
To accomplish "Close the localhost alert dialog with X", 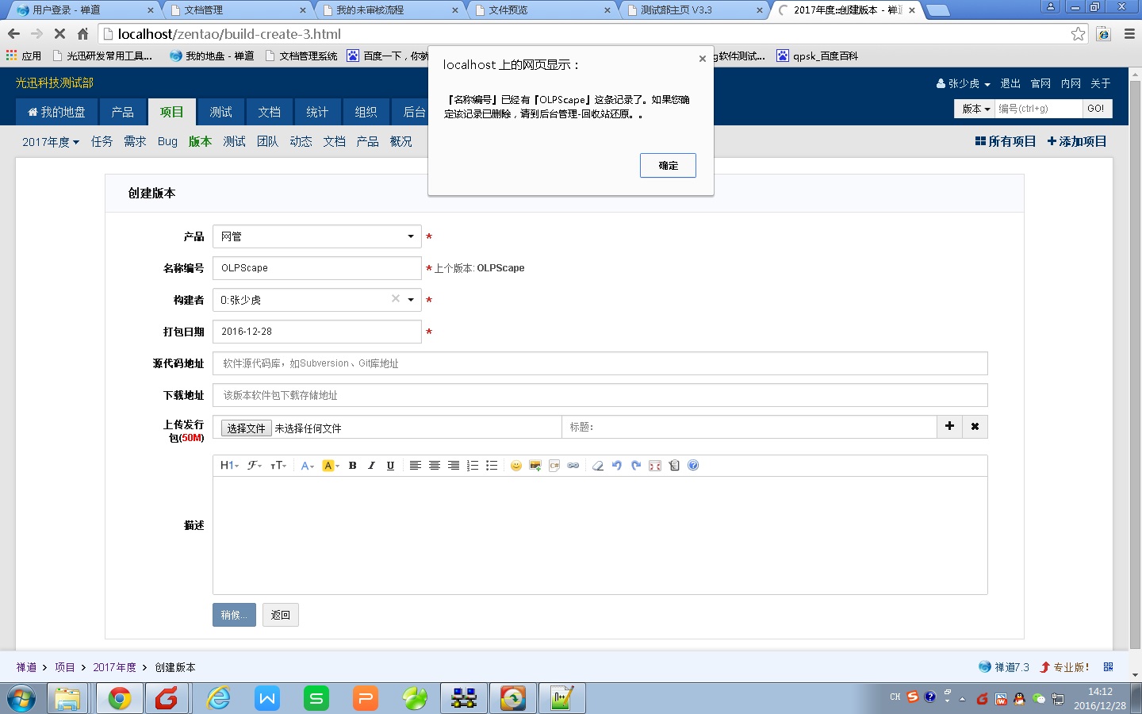I will pos(702,59).
